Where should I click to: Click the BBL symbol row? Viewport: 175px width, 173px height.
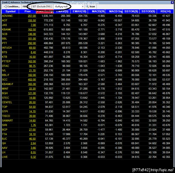[87, 39]
